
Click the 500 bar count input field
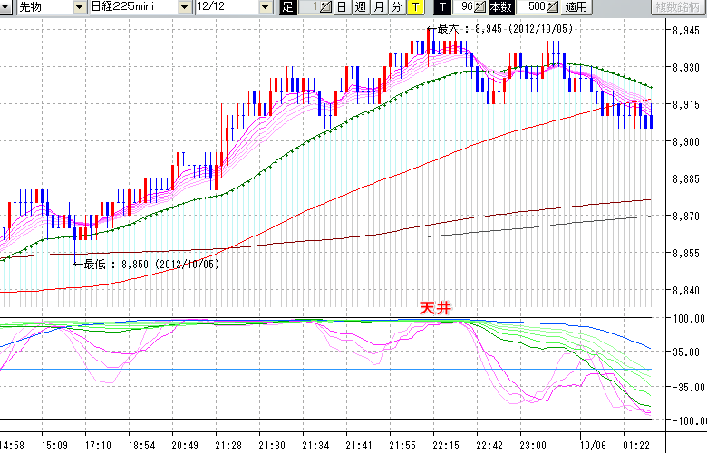point(530,7)
